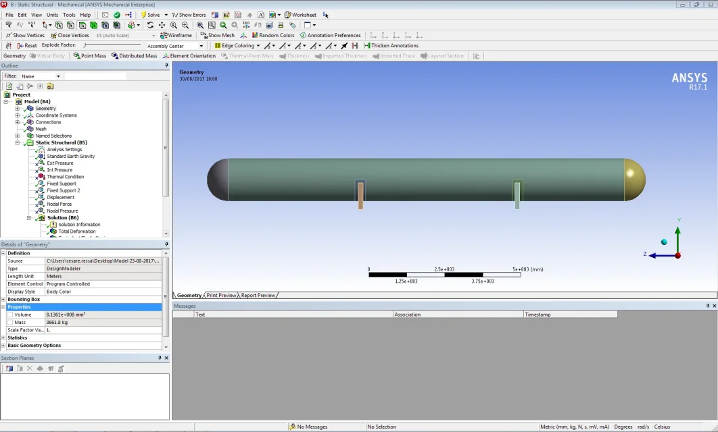
Task: Select the Pan tool icon
Action: (162, 25)
